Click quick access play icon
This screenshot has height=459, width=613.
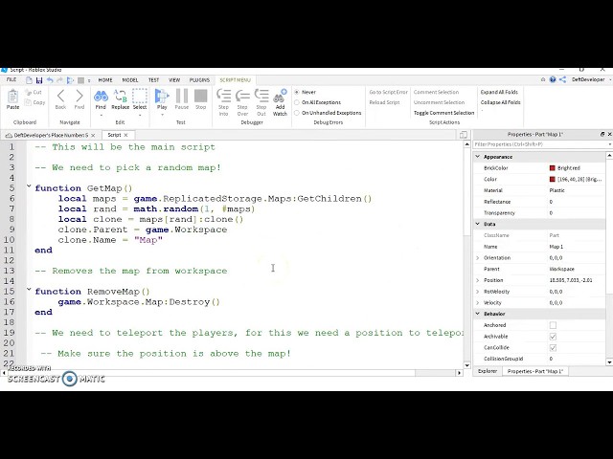click(70, 80)
